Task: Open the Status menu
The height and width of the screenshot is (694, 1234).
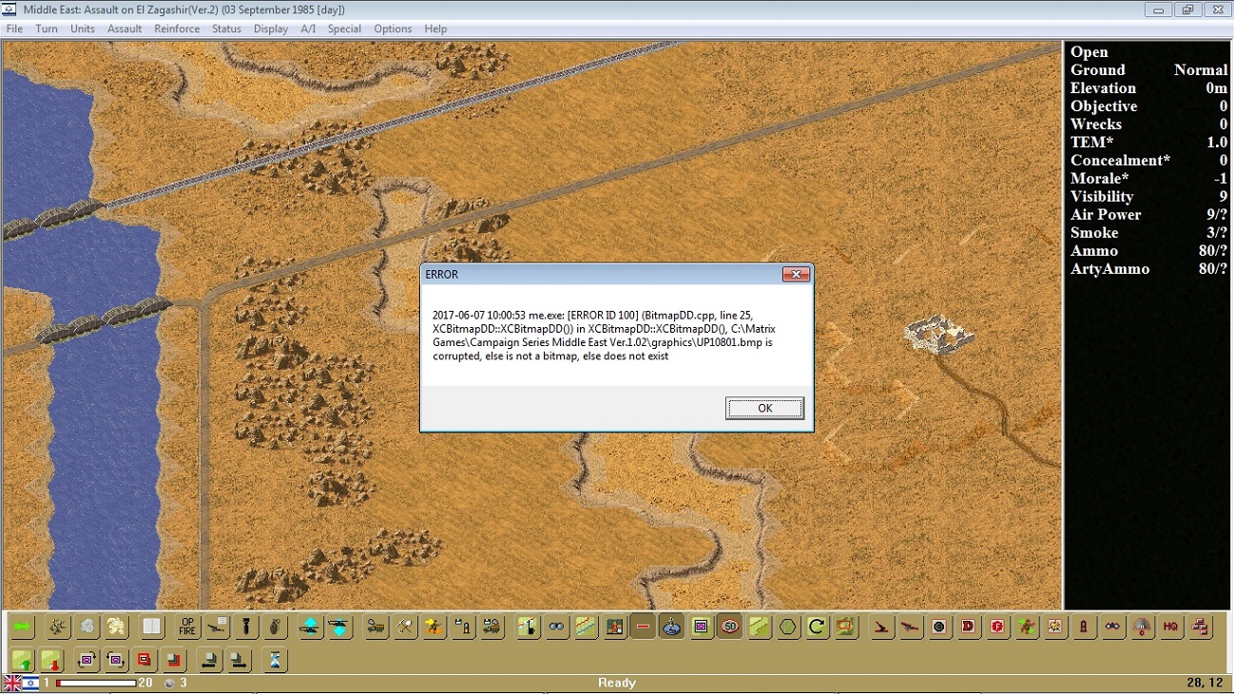Action: (x=226, y=29)
